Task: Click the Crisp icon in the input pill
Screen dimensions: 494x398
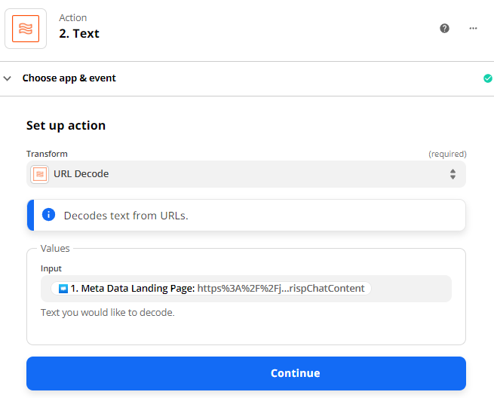Action: pyautogui.click(x=63, y=289)
